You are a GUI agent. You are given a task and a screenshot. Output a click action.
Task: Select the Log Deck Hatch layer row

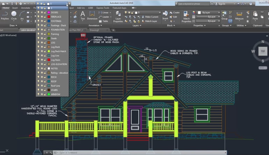click(x=52, y=51)
